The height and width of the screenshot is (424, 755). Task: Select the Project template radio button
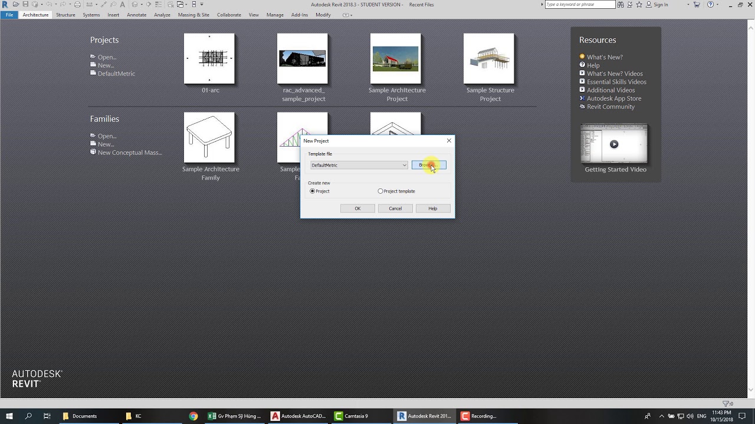coord(380,191)
